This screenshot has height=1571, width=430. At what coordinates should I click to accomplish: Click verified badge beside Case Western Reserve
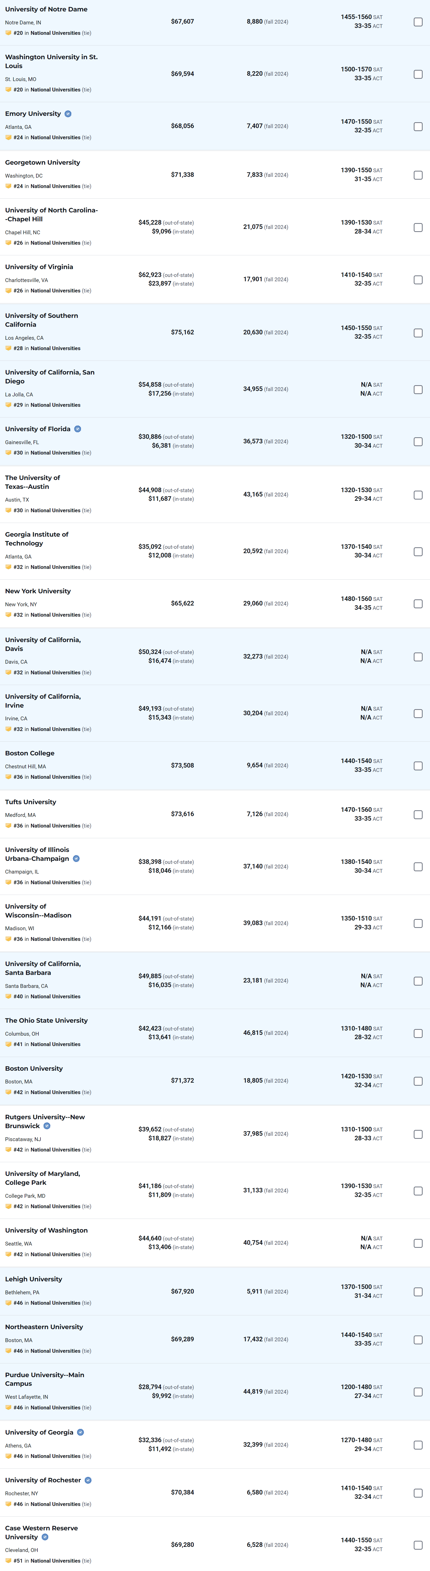coord(45,1537)
